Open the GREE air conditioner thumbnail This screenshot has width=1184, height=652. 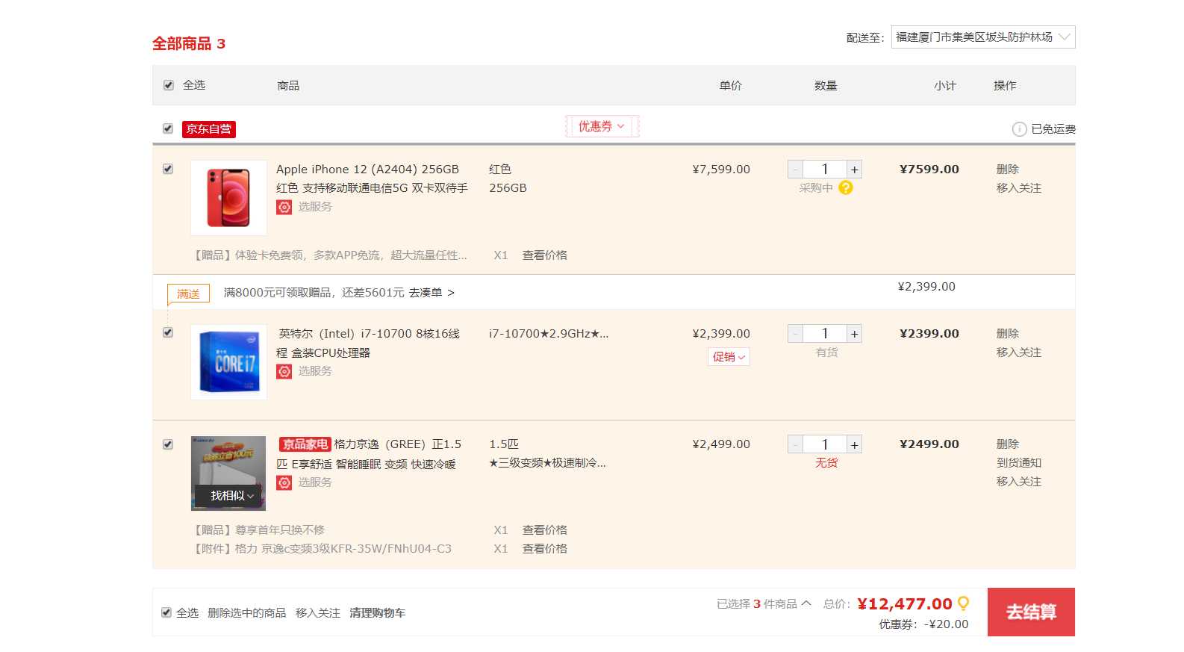point(228,474)
